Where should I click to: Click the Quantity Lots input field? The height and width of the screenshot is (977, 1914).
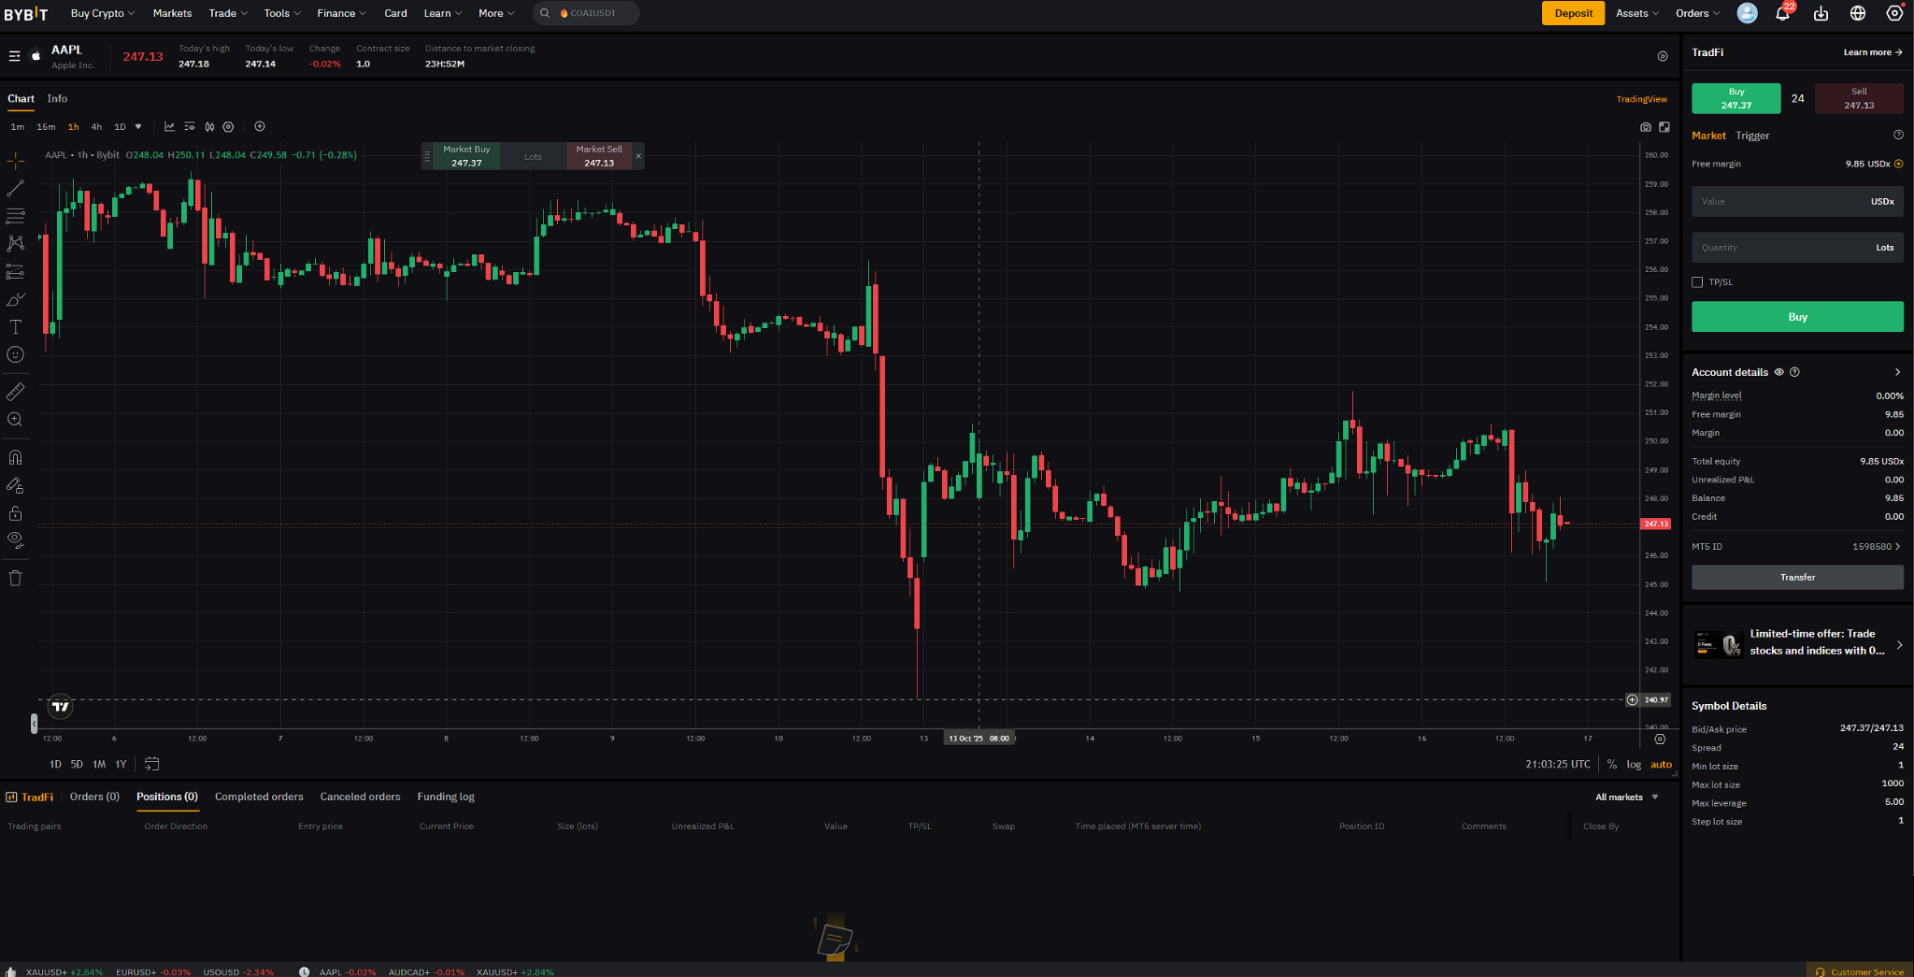click(1797, 248)
